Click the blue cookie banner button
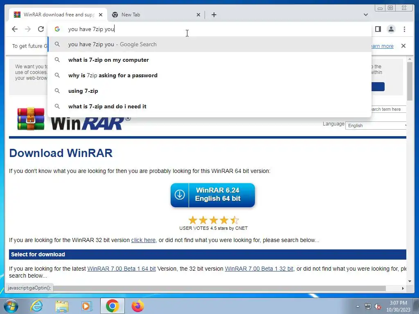The height and width of the screenshot is (314, 419). coord(378,87)
